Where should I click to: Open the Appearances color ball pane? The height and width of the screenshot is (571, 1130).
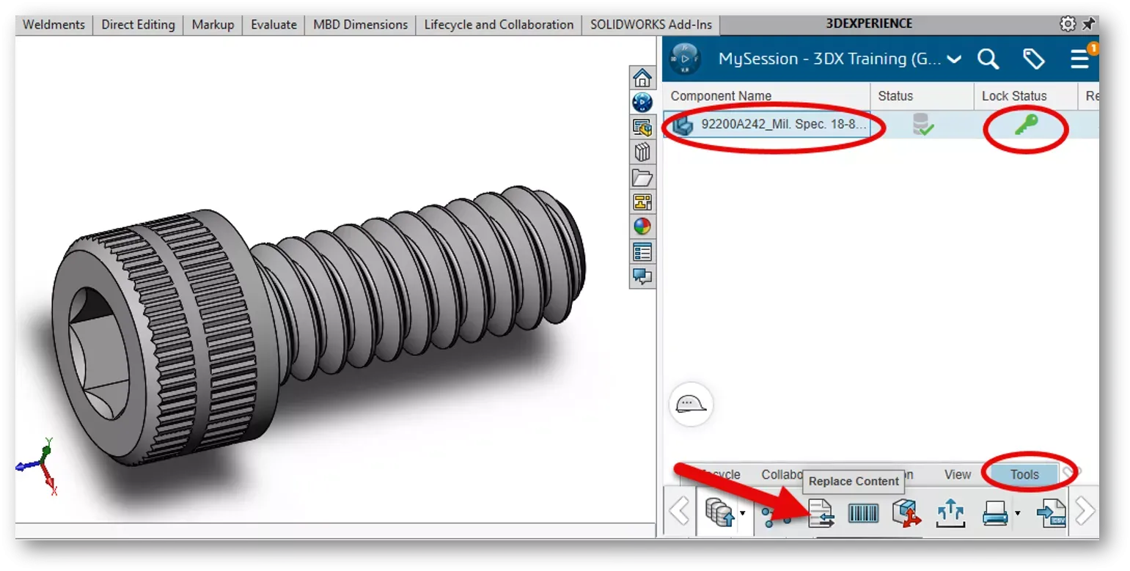coord(642,226)
